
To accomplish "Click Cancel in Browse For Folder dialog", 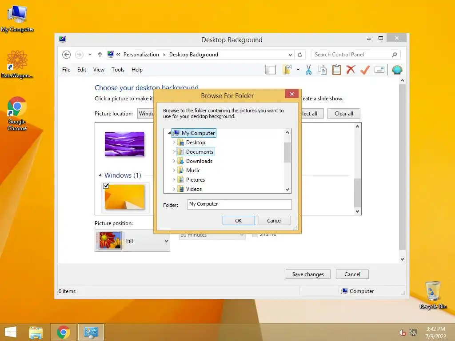I will [x=274, y=220].
